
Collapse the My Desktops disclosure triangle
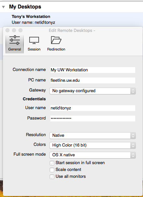click(x=4, y=7)
